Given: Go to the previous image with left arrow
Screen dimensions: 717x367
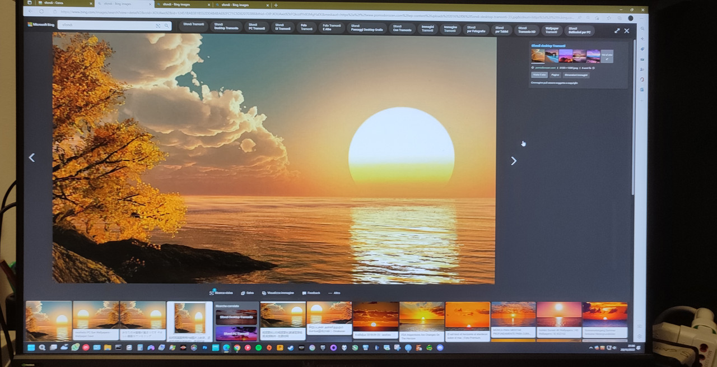Looking at the screenshot, I should tap(32, 157).
